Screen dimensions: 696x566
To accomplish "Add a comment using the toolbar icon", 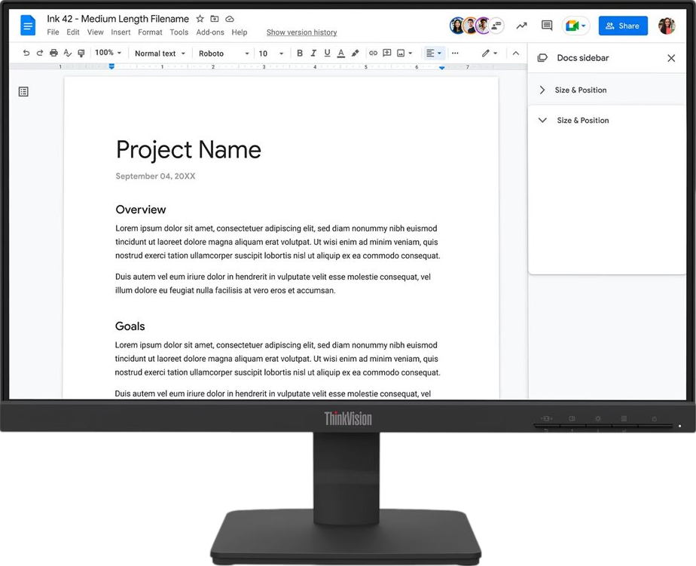I will coord(387,53).
